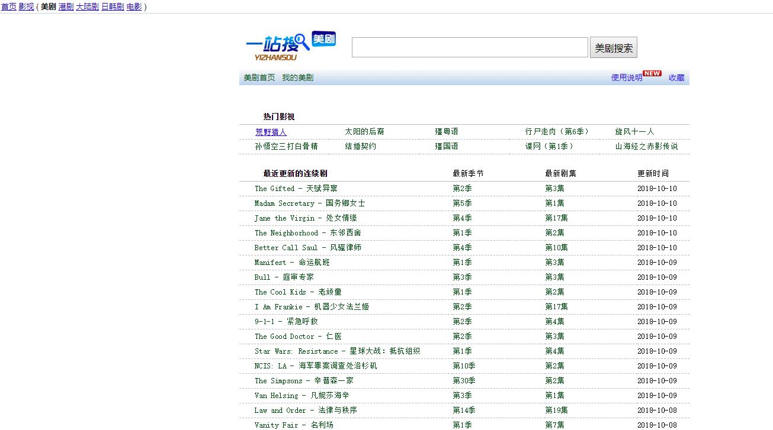The height and width of the screenshot is (430, 773).
Task: Click 第2季 in The Gifted row
Action: click(462, 189)
